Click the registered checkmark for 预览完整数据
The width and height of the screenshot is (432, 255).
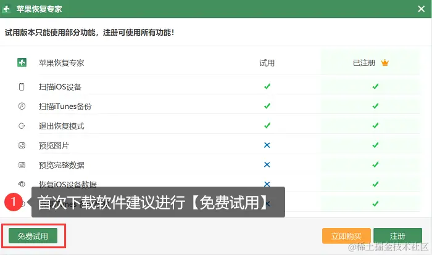click(x=375, y=164)
